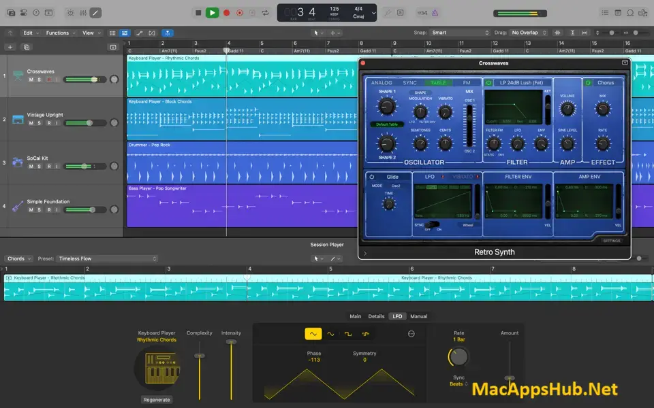This screenshot has height=408, width=654.
Task: Expand the LCD display mode chevron
Action: click(x=373, y=13)
